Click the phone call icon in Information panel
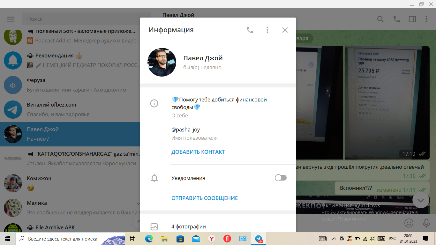Screen dimensions: 436x245 point(250,30)
